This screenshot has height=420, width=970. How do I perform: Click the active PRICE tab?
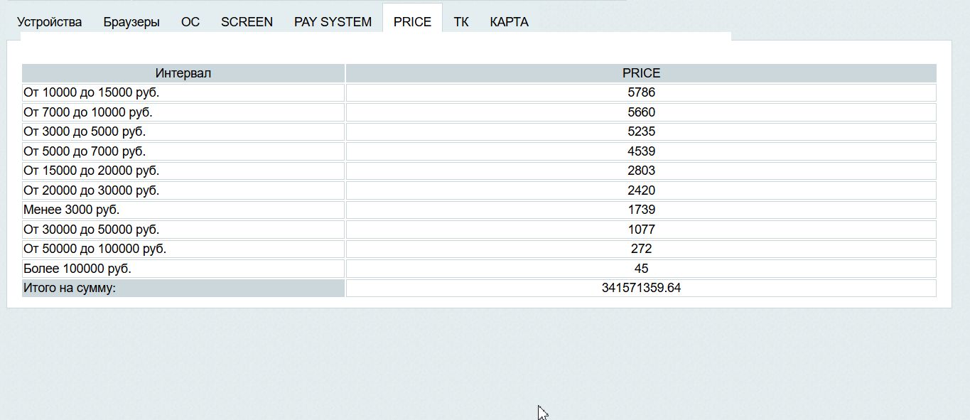412,22
